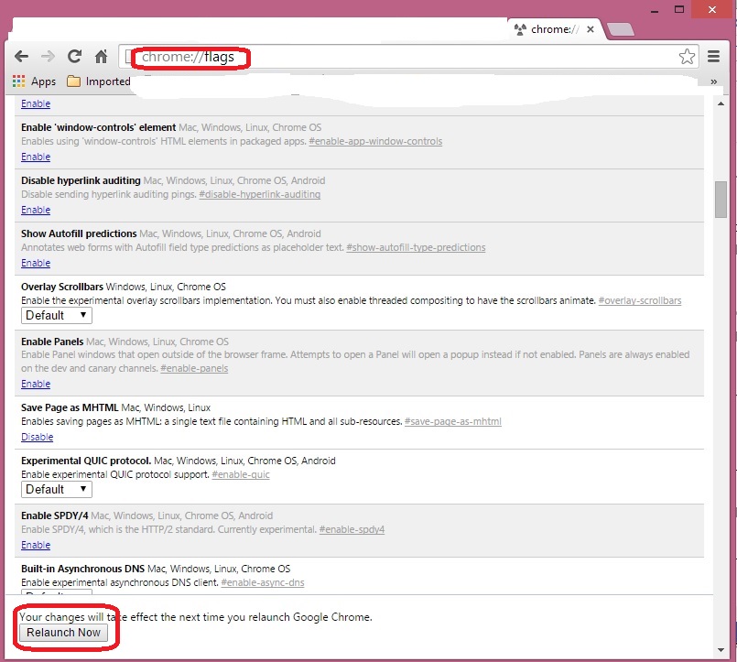Open #show-autofill-type-predictions anchor link
Viewport: 737px width, 662px height.
point(416,247)
